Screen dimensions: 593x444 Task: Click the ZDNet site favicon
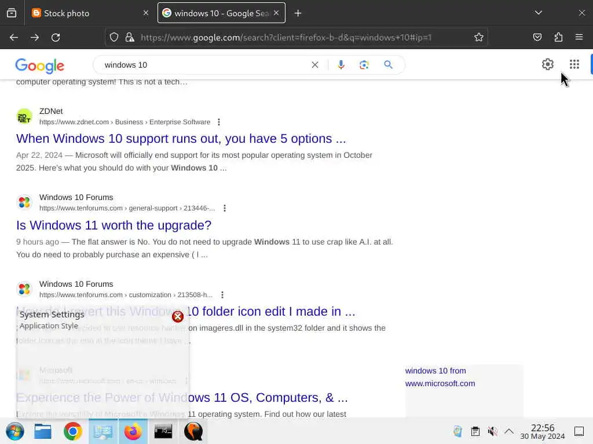24,116
